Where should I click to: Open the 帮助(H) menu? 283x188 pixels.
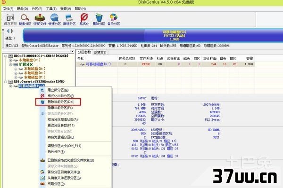click(80, 8)
